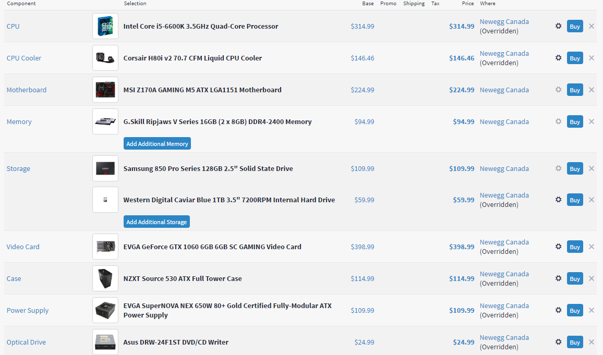The image size is (603, 355).
Task: Buy the Western Digital Caviar Blue drive
Action: click(575, 200)
